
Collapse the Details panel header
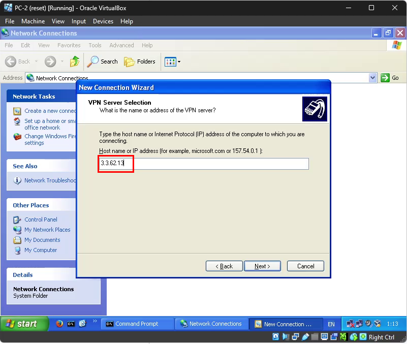42,275
